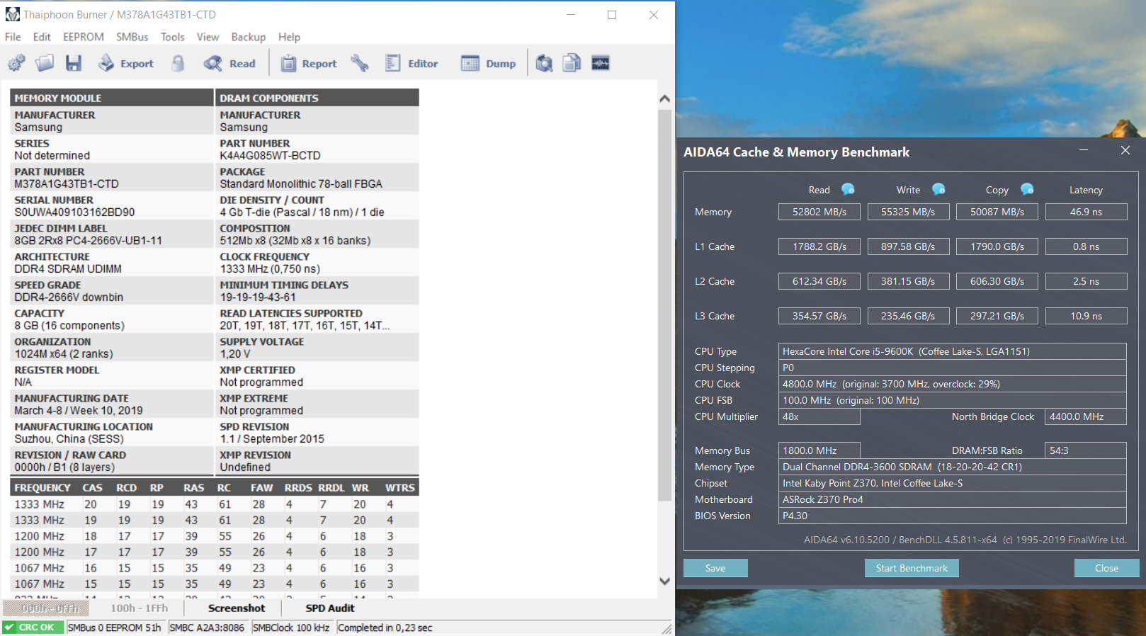Click the BIOS Version field P4.30
This screenshot has height=636, width=1146.
(953, 516)
